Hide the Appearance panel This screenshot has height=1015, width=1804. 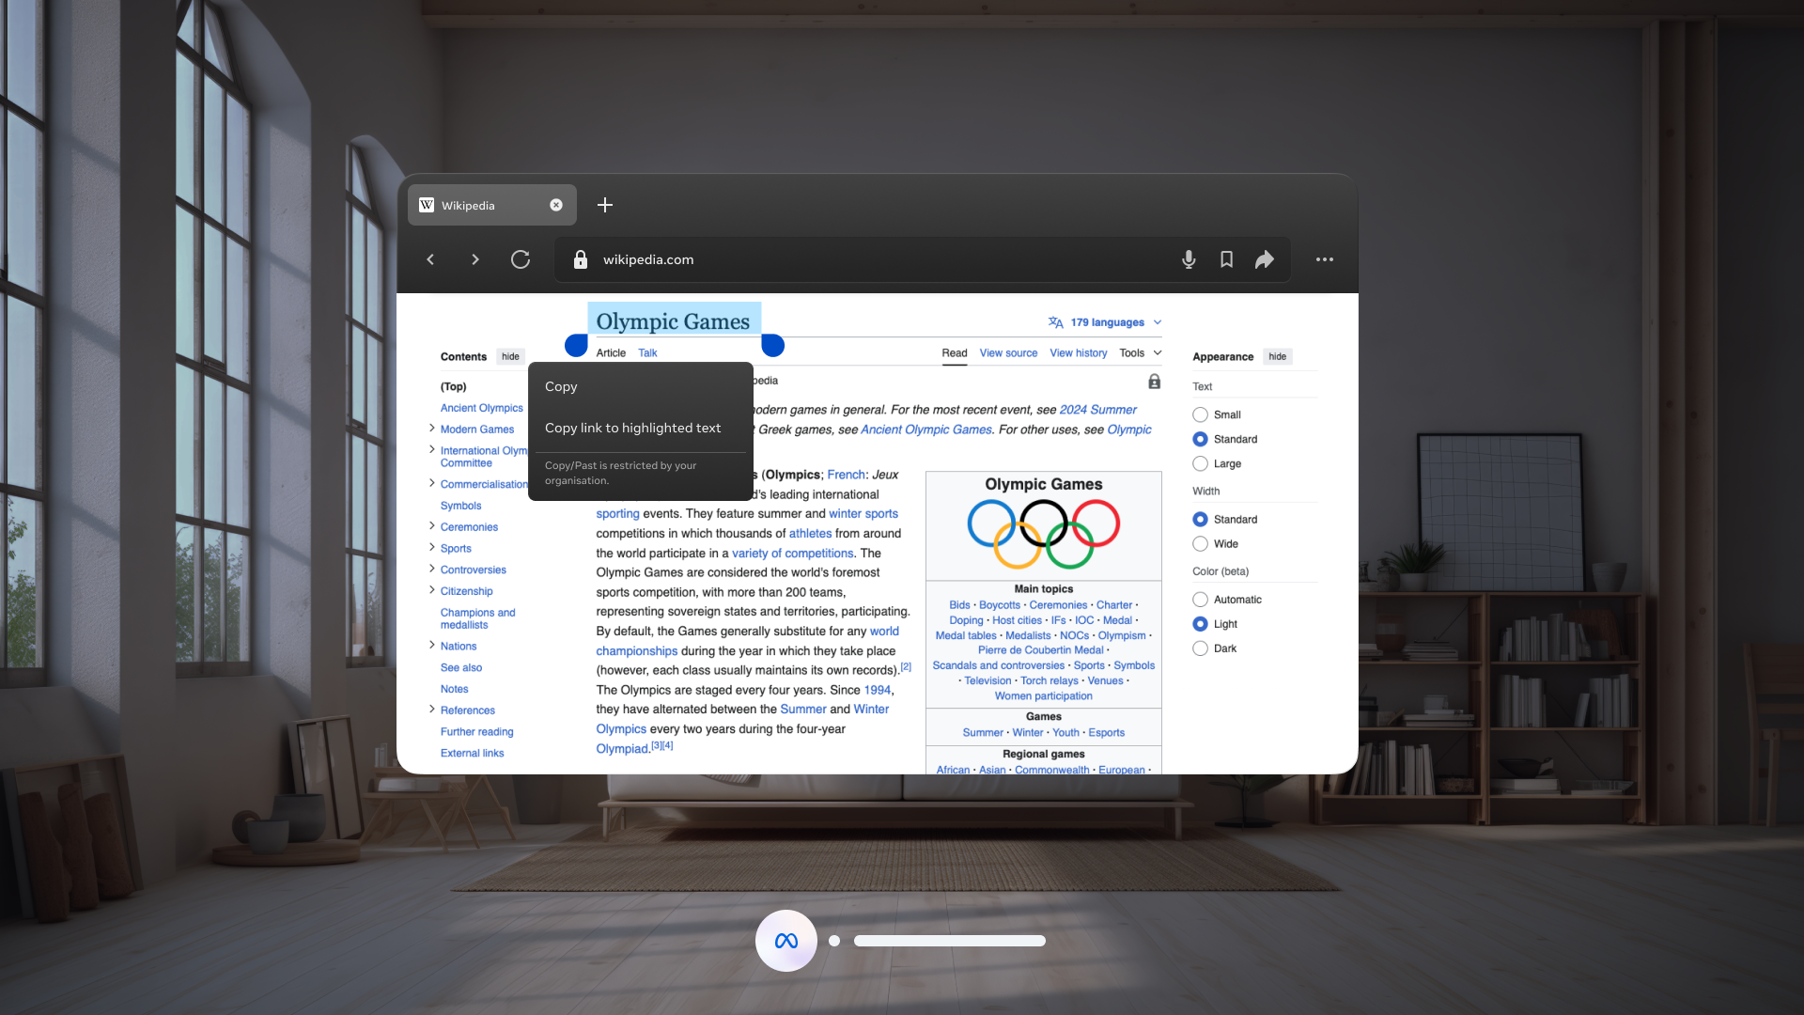coord(1277,356)
